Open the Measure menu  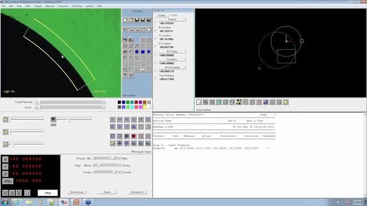click(x=50, y=6)
